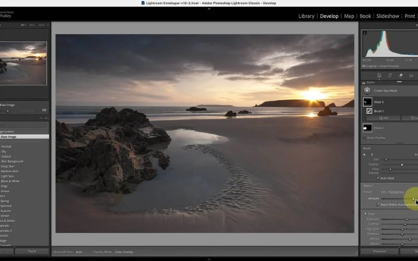Click the Previous button
418x261 pixels.
click(x=379, y=252)
